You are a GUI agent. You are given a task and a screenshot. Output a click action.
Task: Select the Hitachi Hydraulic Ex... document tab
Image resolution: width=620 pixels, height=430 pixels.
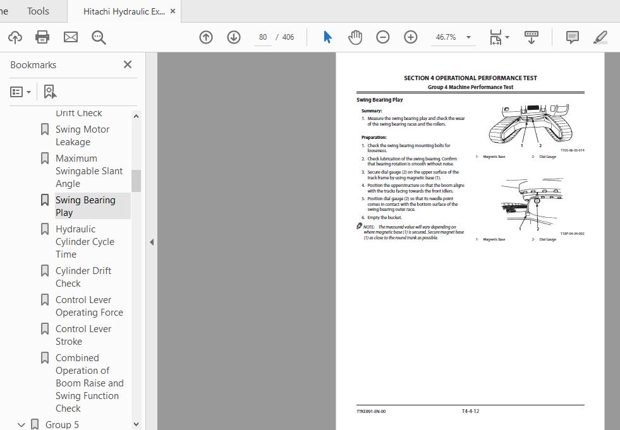[x=124, y=11]
